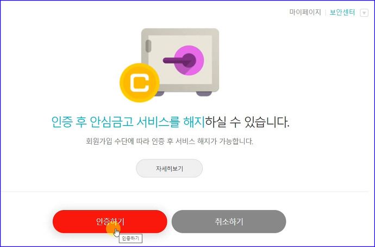Cancel using the gray 취소하기 button
The width and height of the screenshot is (375, 247).
(229, 221)
